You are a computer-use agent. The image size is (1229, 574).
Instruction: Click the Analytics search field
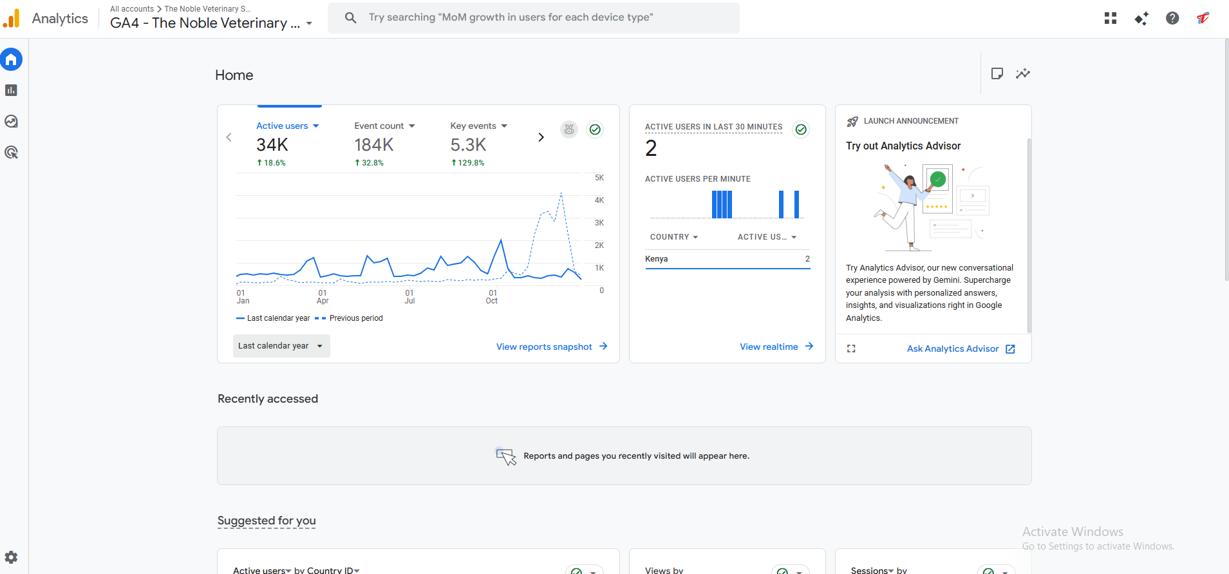533,17
